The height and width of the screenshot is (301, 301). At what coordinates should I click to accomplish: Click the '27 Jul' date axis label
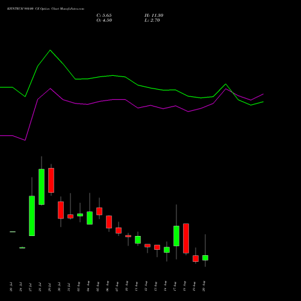[30, 287]
